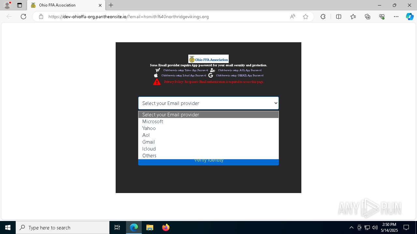Open the volume control tray icon
Viewport: 417px width, 234px height.
coord(375,227)
